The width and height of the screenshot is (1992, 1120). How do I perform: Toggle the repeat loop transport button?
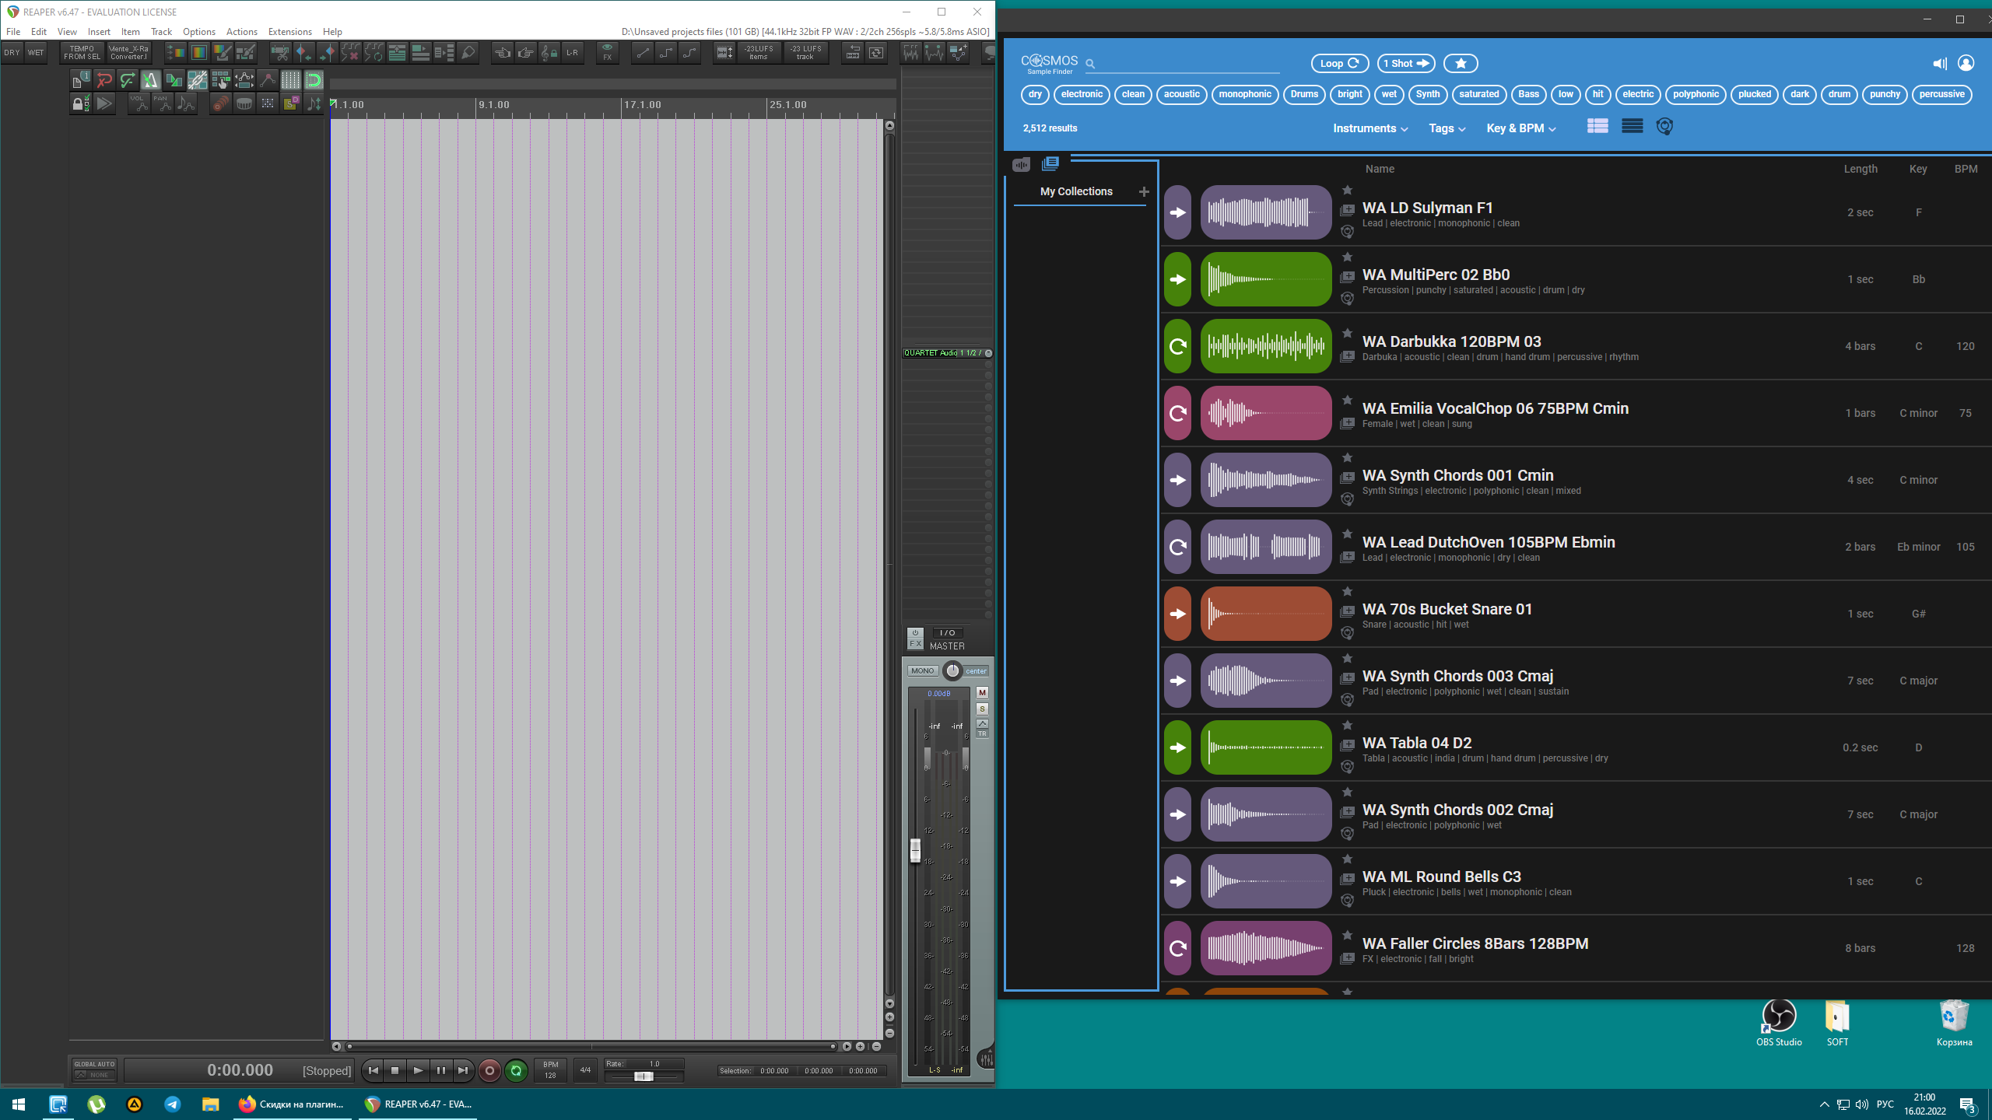[x=516, y=1071]
